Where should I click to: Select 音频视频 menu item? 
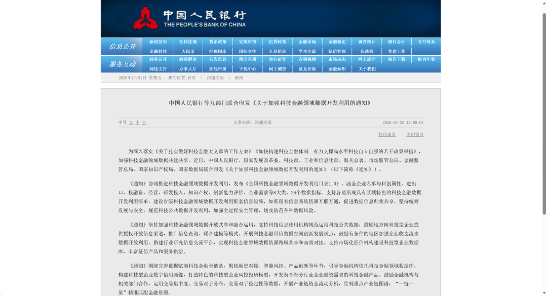pyautogui.click(x=307, y=60)
